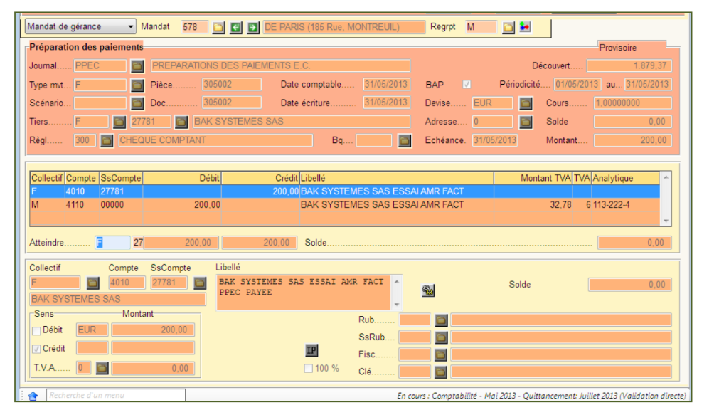This screenshot has height=415, width=719.
Task: Open the Journal lookup folder icon
Action: pos(137,66)
